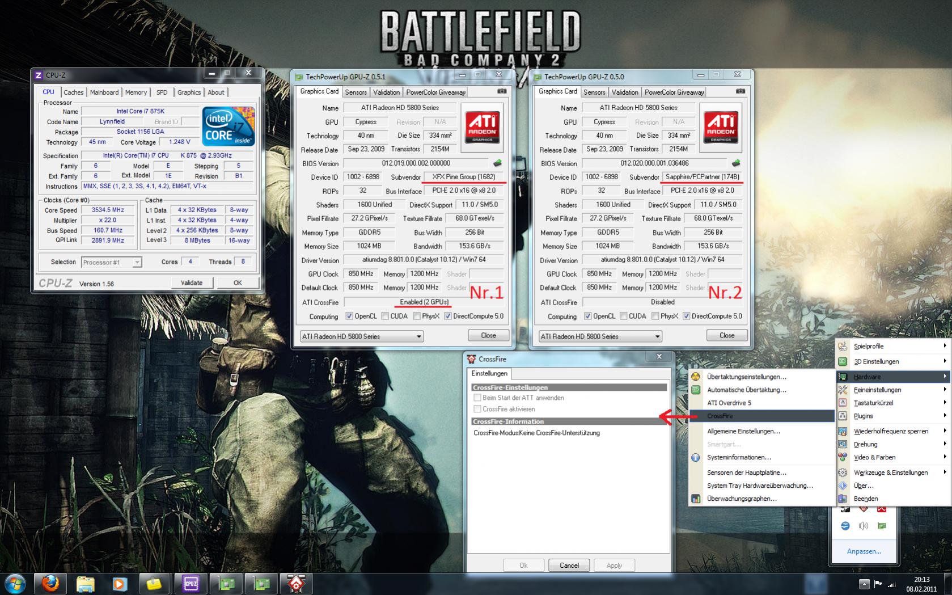Click Cancel in the CrossFire dialog
The width and height of the screenshot is (952, 595).
(x=569, y=566)
